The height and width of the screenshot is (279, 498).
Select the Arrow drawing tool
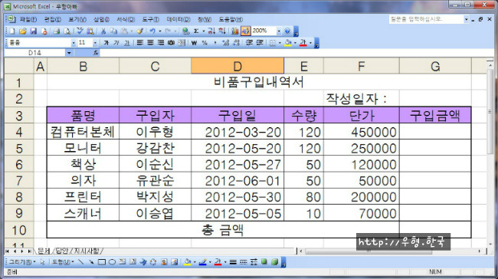coord(91,262)
